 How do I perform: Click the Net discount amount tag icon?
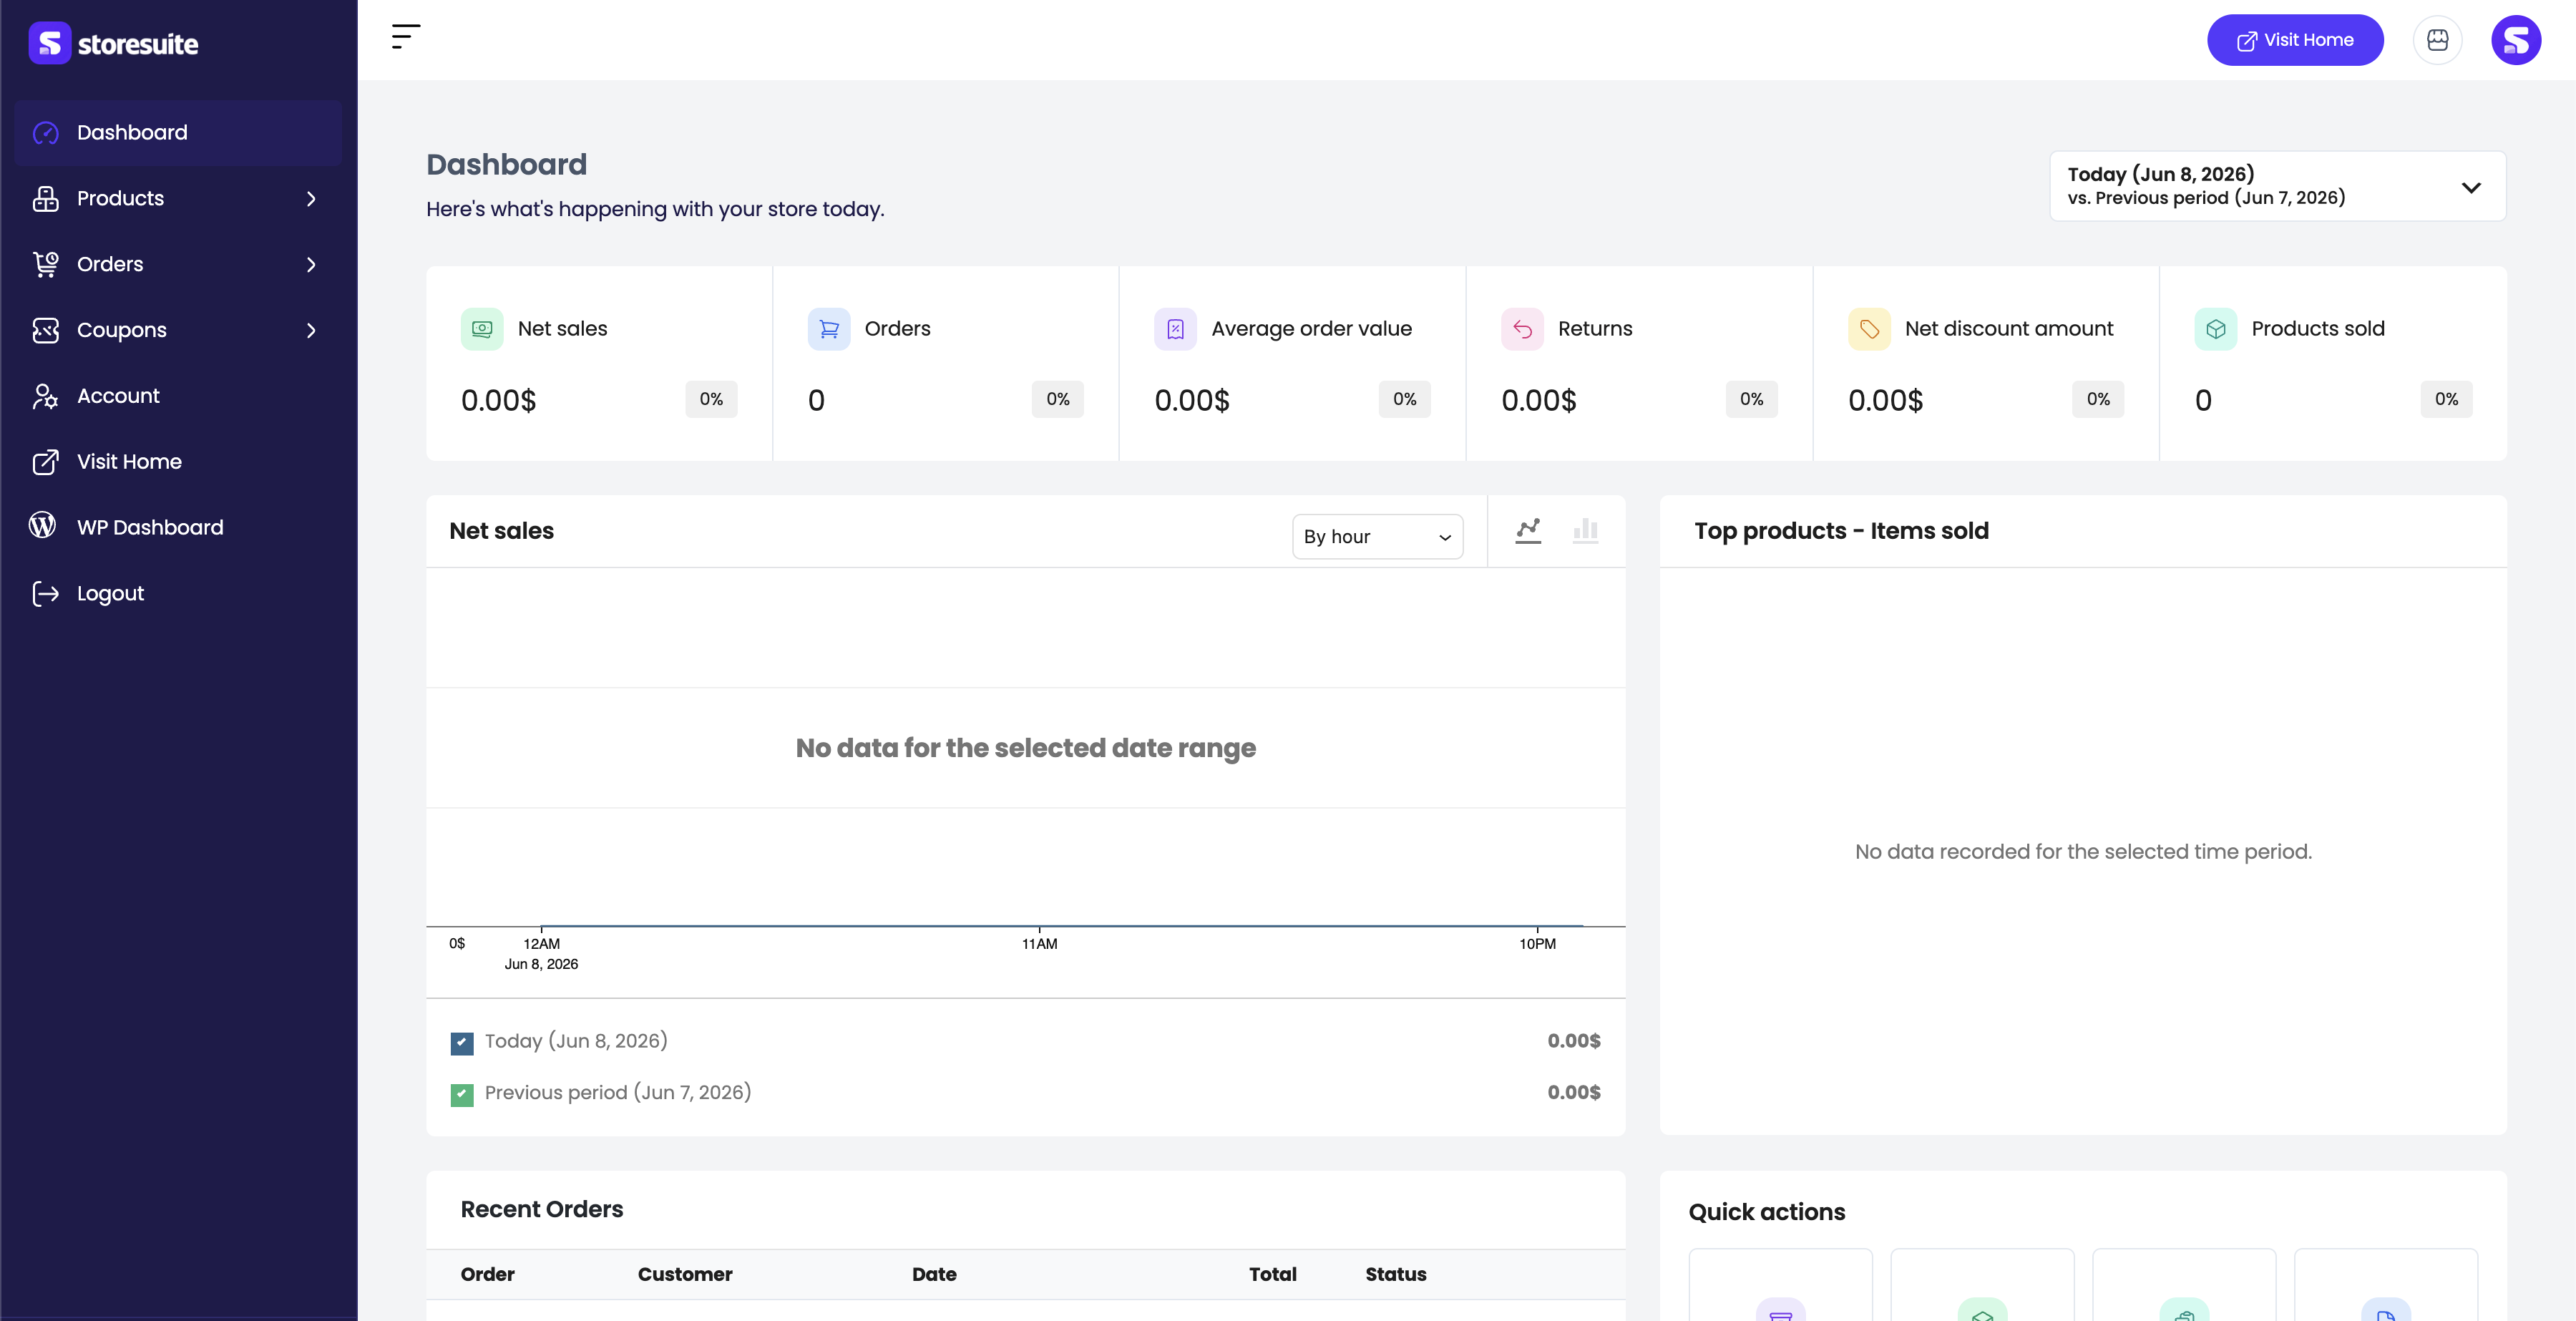1869,329
